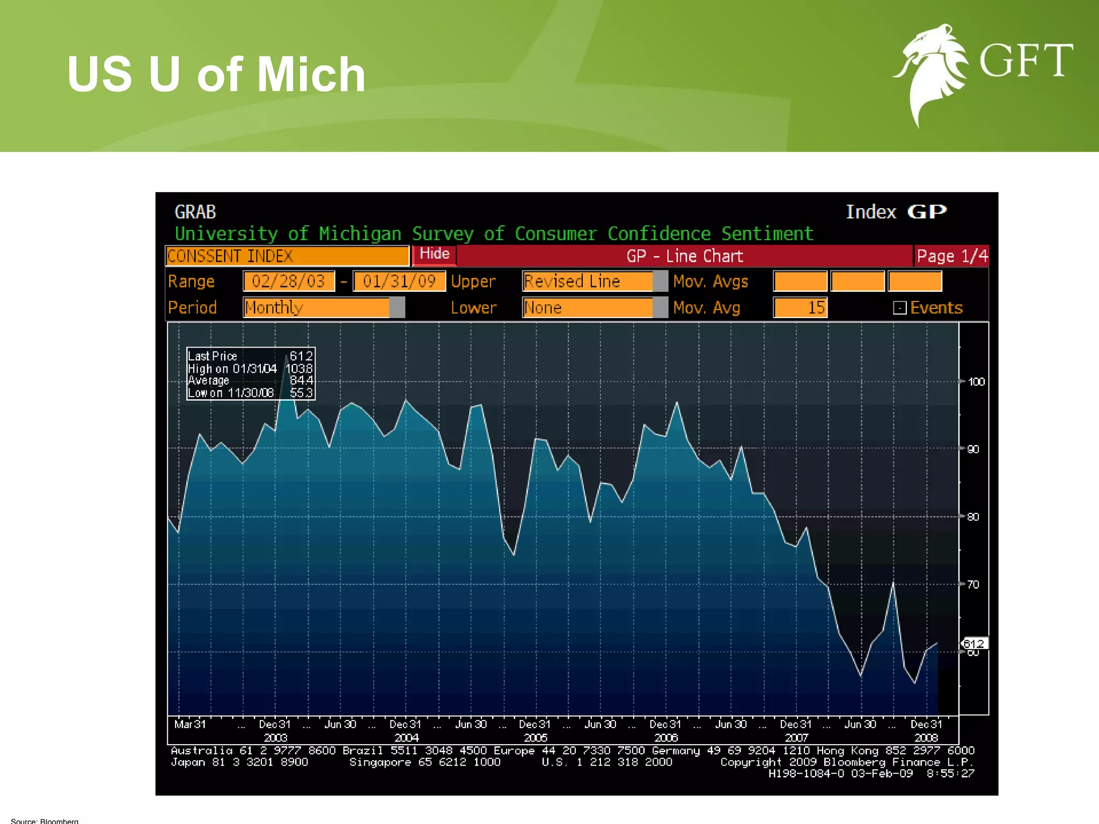Click the Page 1/4 indicator
Viewport: 1099px width, 824px height.
[951, 256]
